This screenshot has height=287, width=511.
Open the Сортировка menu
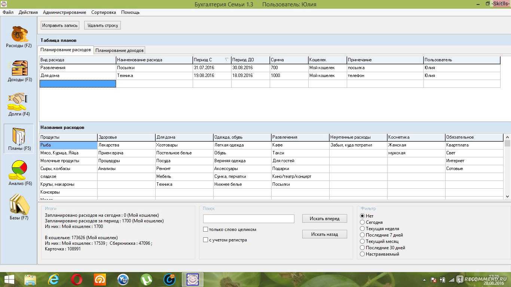point(104,12)
